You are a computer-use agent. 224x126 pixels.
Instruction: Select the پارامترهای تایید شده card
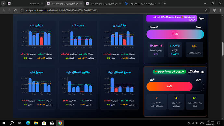pyautogui.click(x=195, y=102)
